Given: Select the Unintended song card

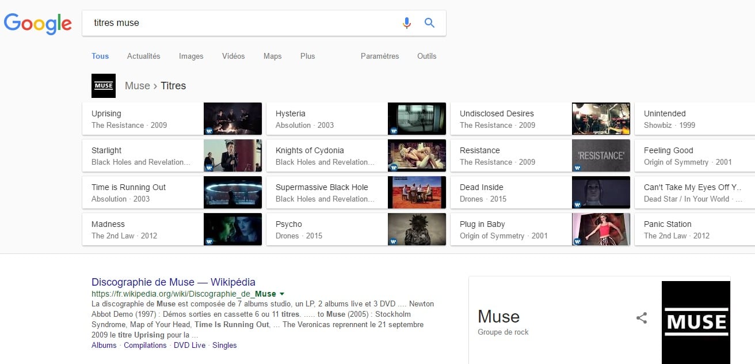Looking at the screenshot, I should [695, 119].
